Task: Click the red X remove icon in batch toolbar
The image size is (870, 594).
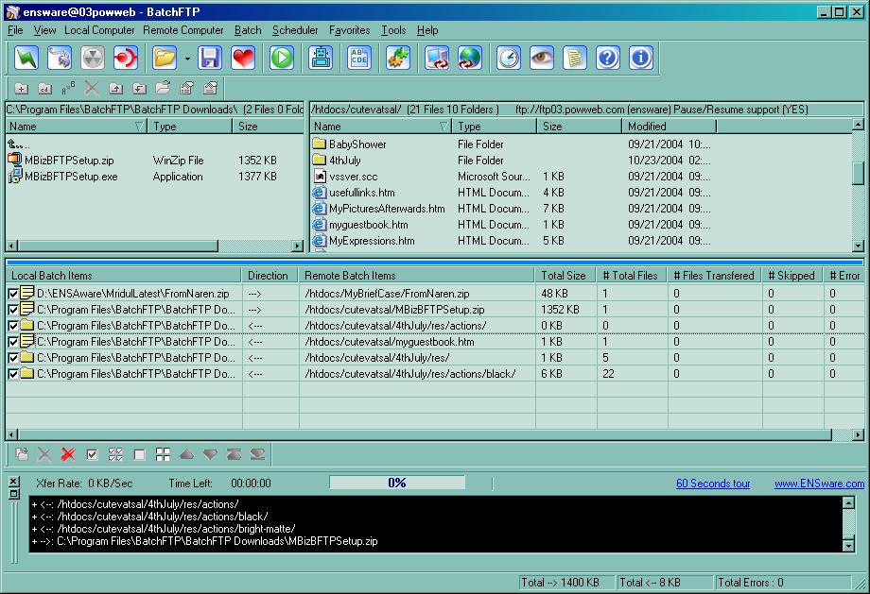Action: (68, 455)
